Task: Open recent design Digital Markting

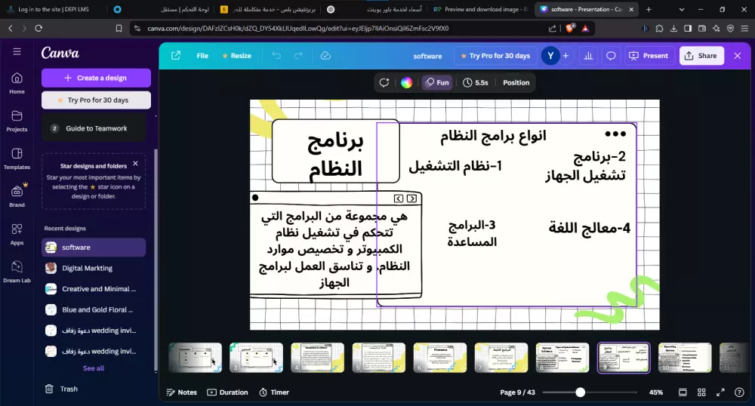Action: click(94, 268)
